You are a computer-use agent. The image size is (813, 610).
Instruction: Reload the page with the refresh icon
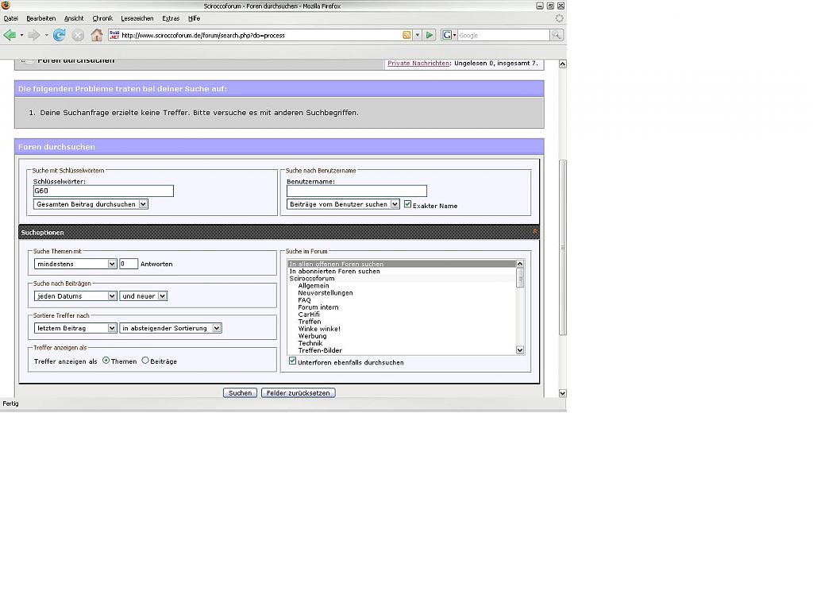[60, 35]
